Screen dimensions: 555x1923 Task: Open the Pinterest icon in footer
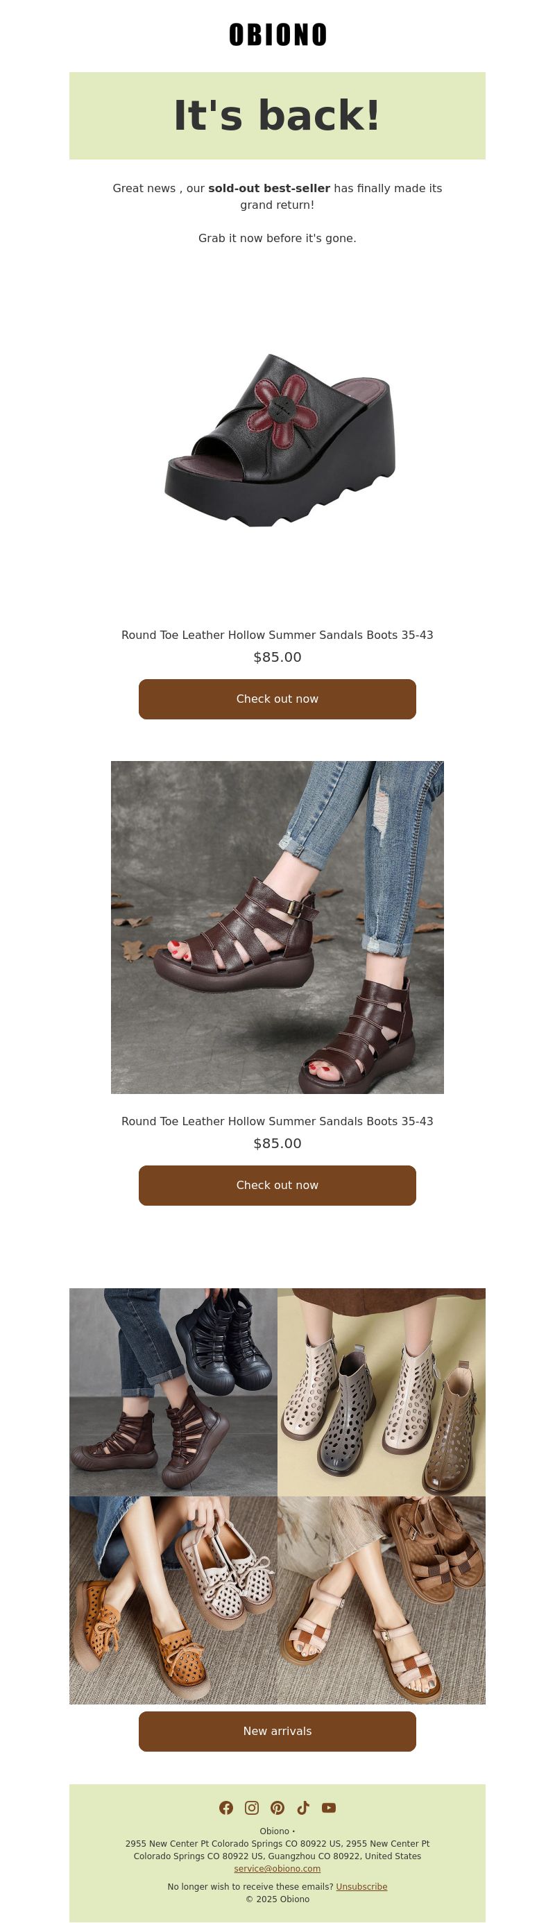[x=277, y=1807]
